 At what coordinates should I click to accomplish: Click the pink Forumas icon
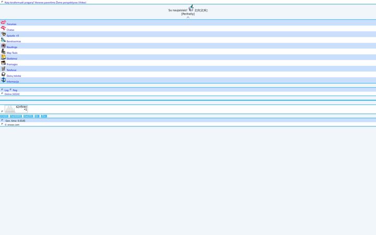[3, 22]
